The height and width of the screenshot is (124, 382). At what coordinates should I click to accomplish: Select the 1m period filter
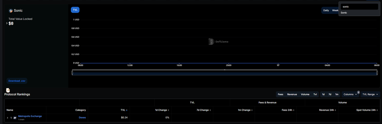[336, 94]
